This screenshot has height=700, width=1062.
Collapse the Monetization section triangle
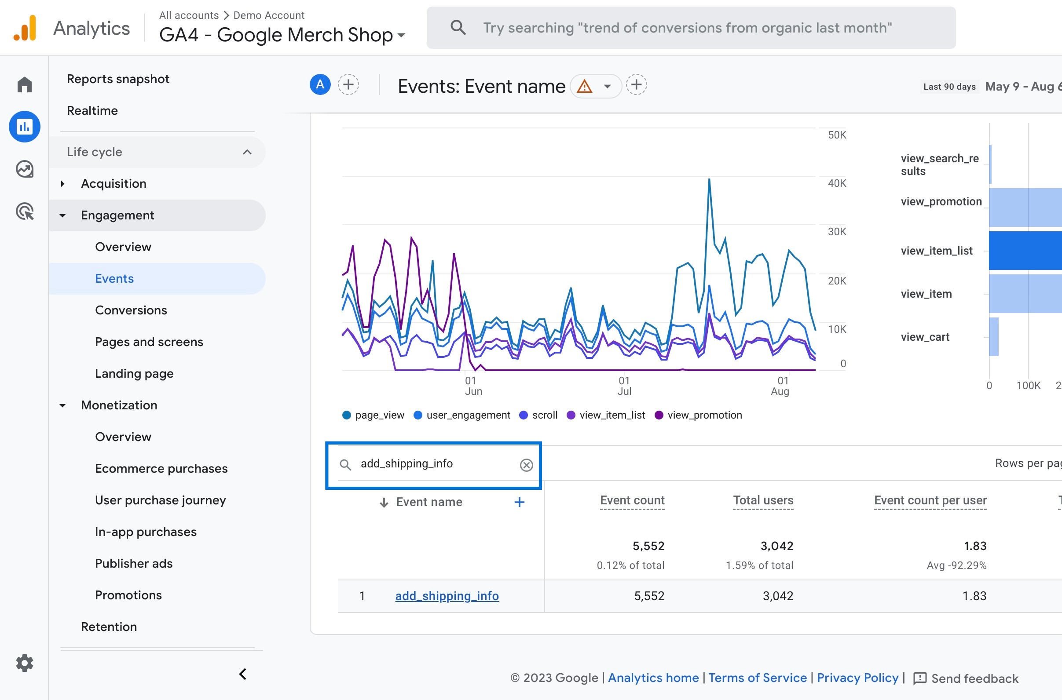pos(62,405)
